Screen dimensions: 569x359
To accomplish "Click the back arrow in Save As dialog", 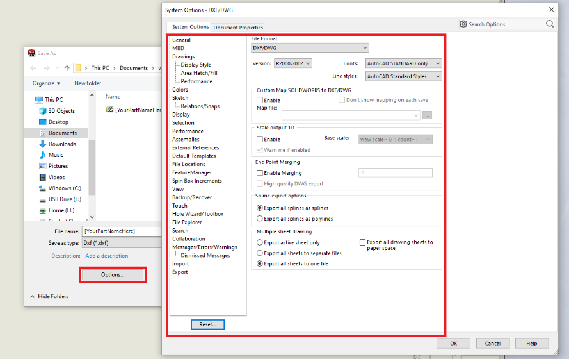I will 33,68.
